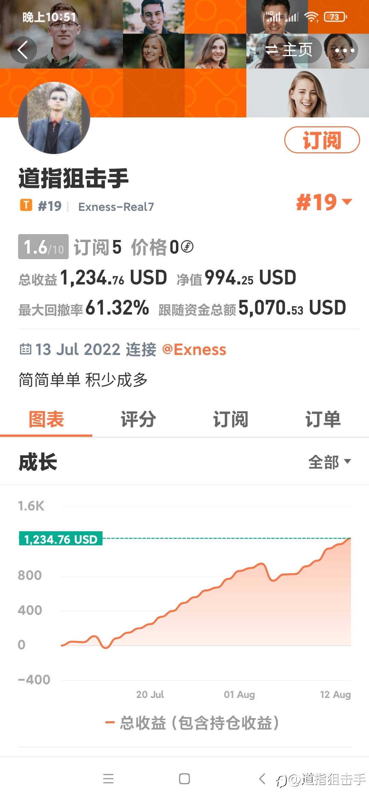This screenshot has width=369, height=801.
Task: Select the 图表 tab
Action: [x=46, y=419]
